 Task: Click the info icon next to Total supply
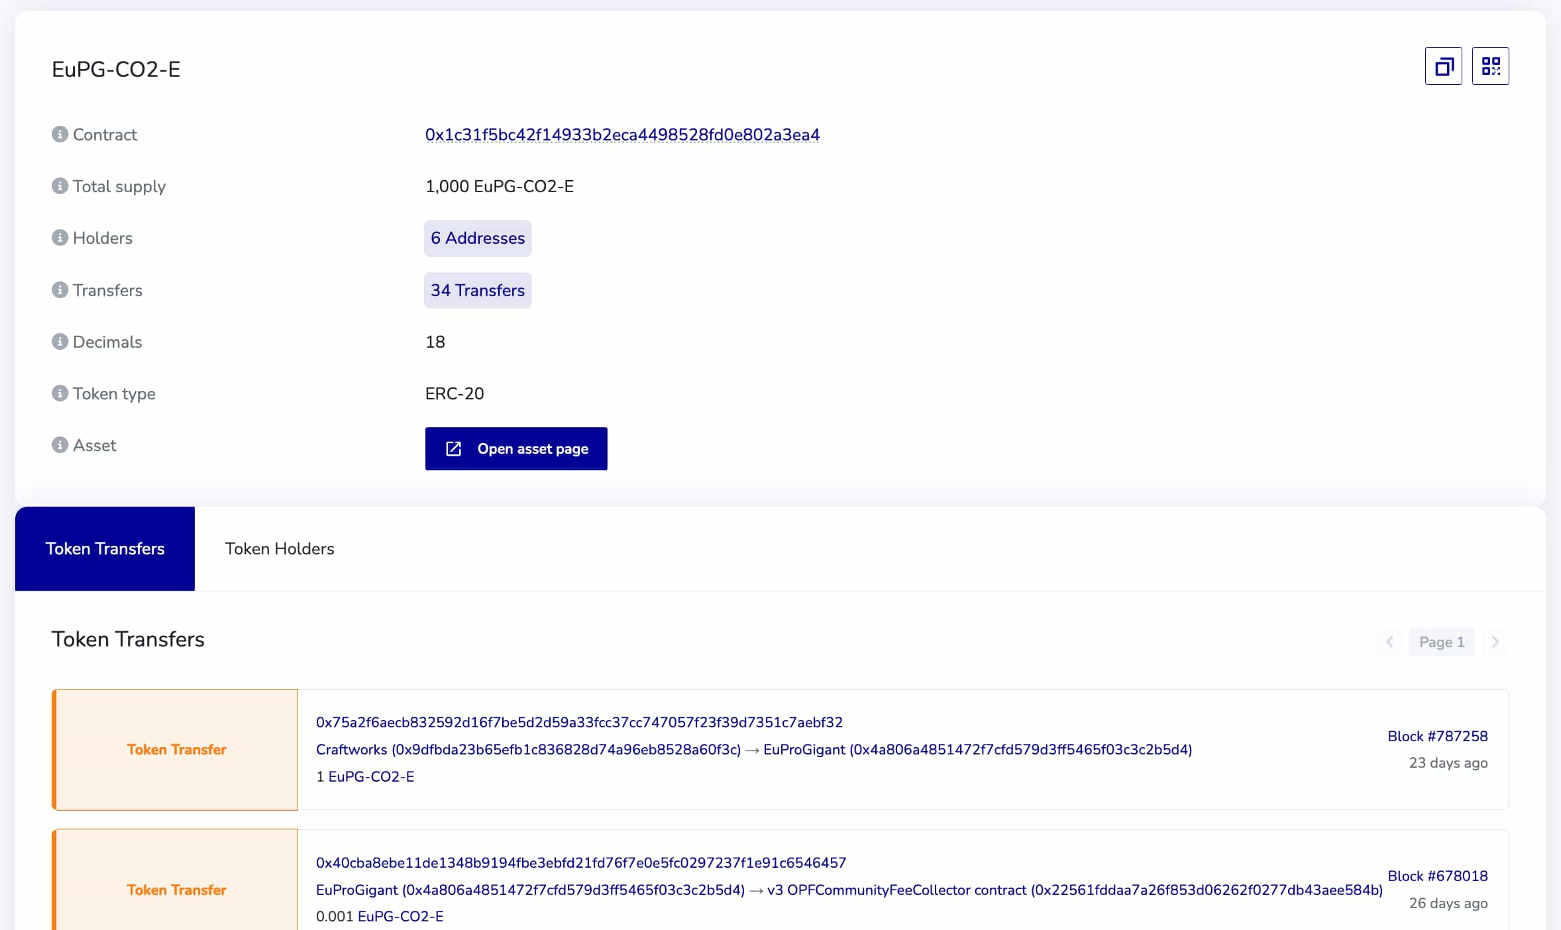(60, 186)
